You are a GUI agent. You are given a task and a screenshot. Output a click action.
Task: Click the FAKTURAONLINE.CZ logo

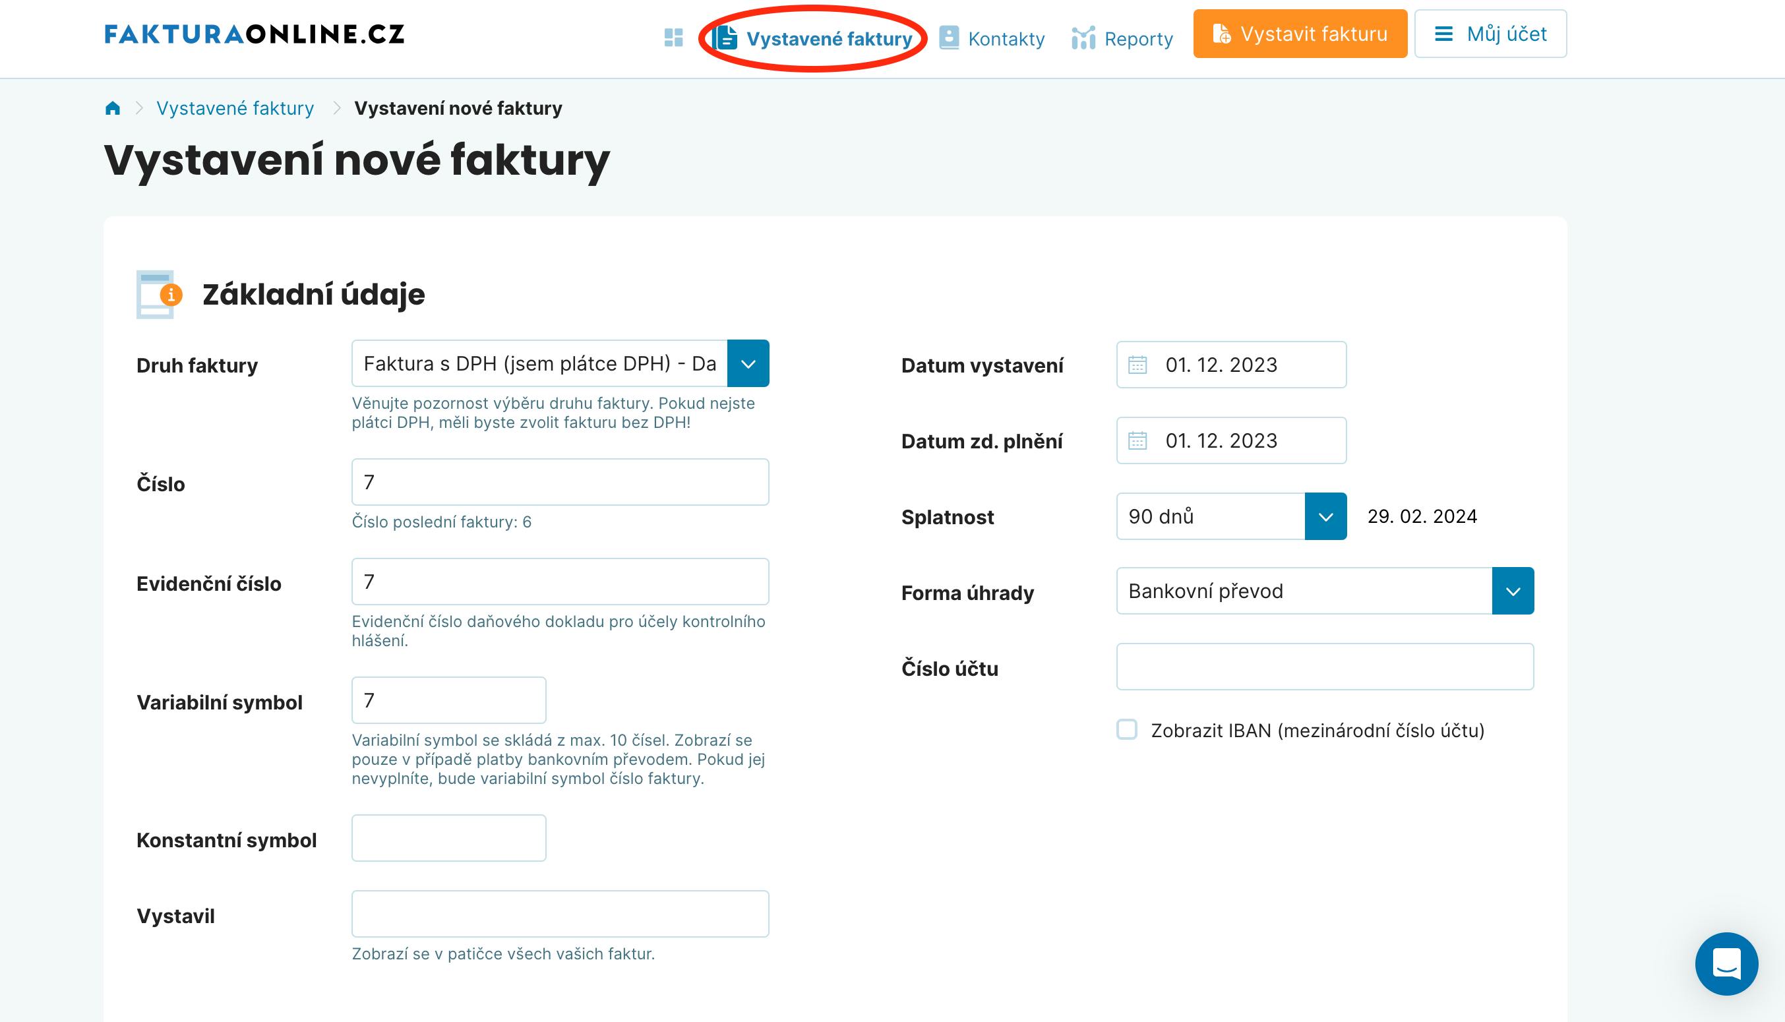click(x=255, y=34)
